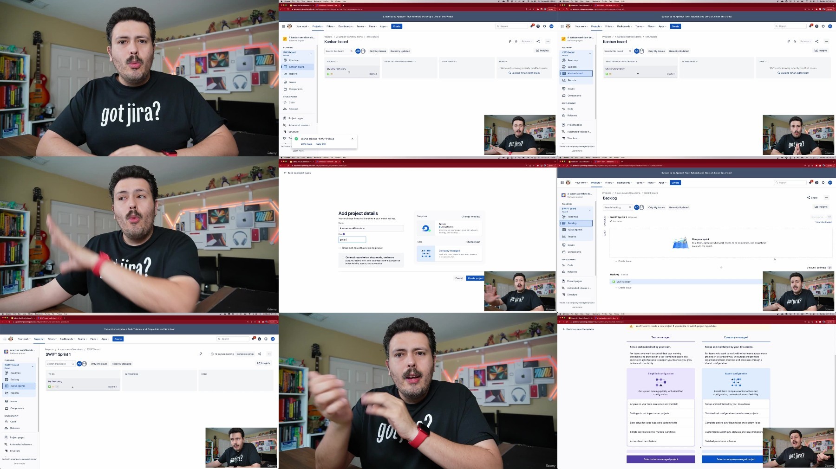
Task: Click the Key field containing SWIFT
Action: 352,240
